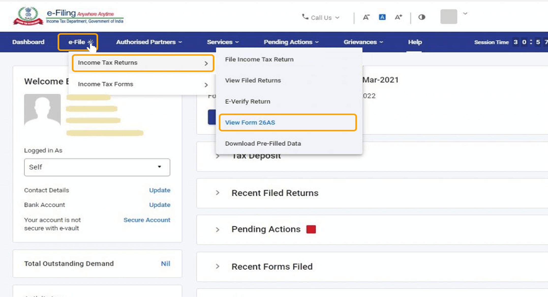Click the user profile avatar in header

449,17
